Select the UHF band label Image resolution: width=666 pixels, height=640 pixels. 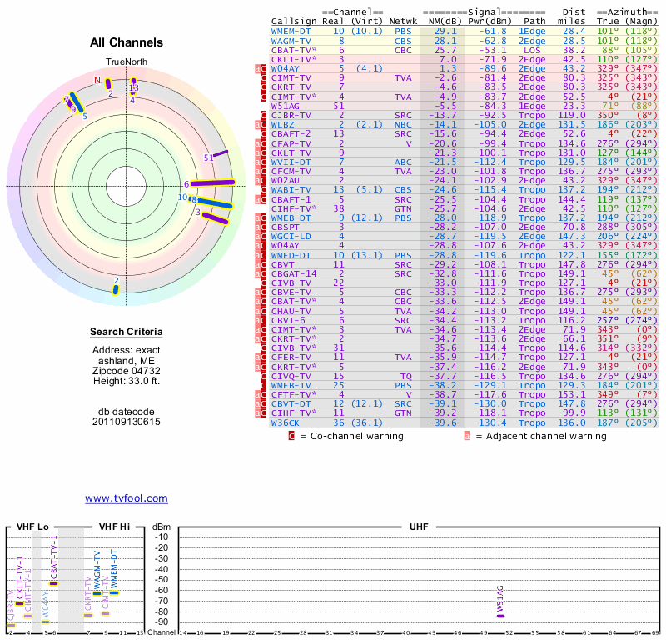tap(419, 527)
